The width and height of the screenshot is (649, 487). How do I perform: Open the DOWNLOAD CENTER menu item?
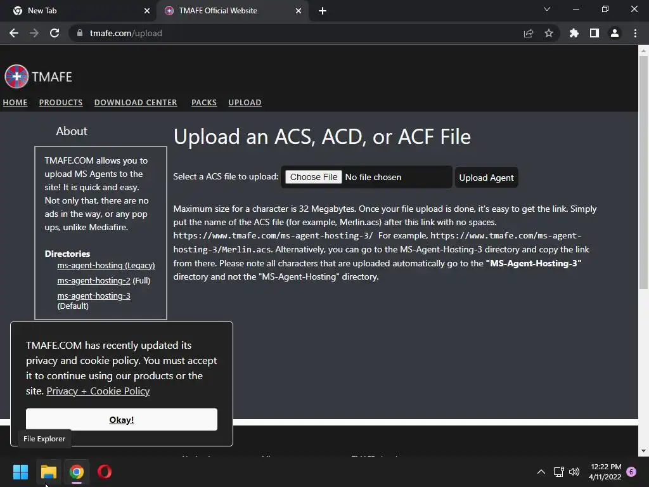click(x=136, y=102)
